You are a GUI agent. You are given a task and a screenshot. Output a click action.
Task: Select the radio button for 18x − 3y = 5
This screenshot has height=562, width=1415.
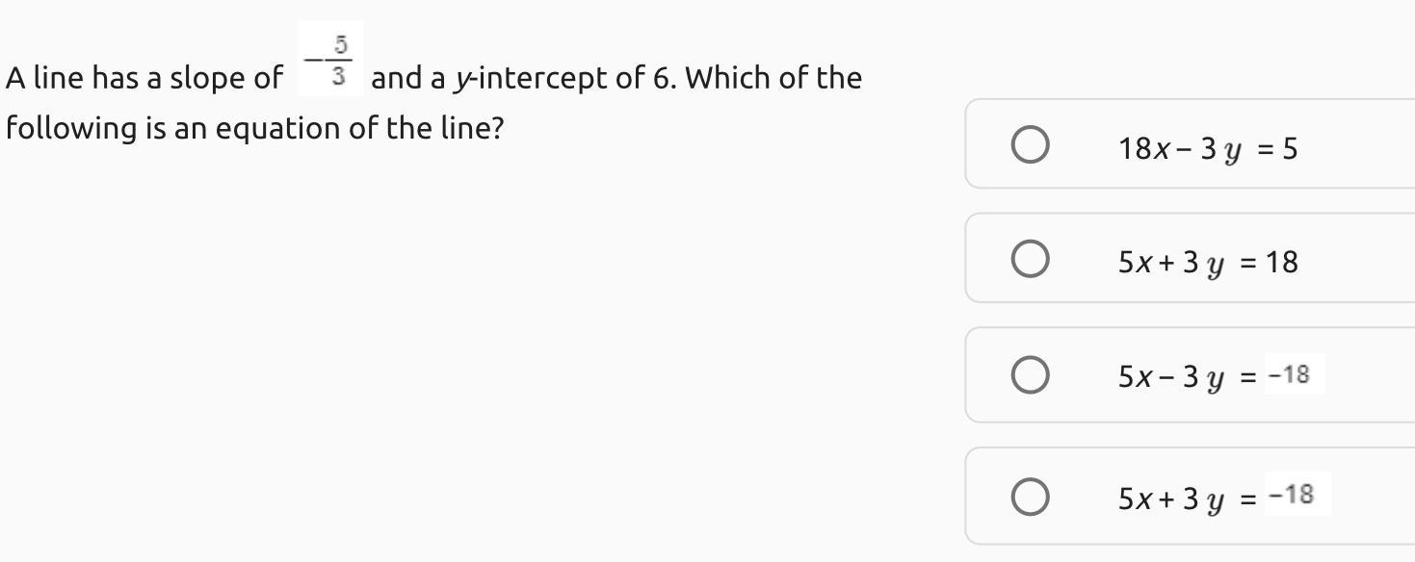click(x=1030, y=146)
